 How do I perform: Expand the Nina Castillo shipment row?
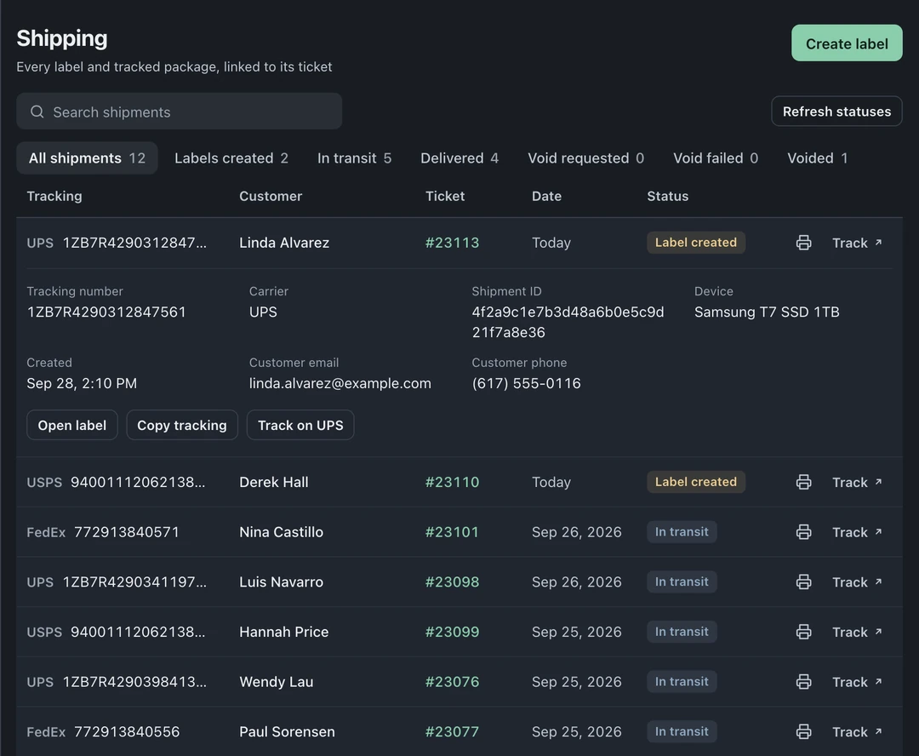[459, 532]
